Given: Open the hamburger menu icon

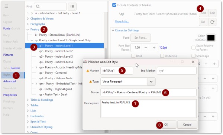Looking at the screenshot, I should tap(6, 6).
